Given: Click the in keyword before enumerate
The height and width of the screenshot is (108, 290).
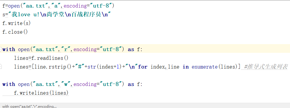Looking at the screenshot, I should [x=185, y=67].
